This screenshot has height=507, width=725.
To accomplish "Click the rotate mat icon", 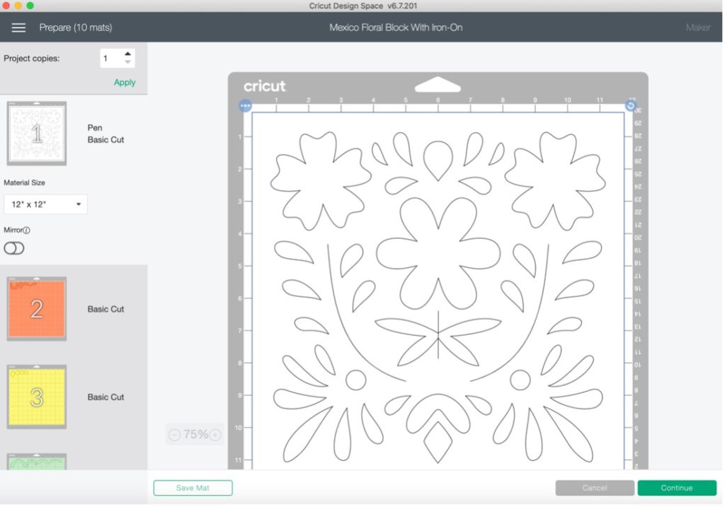I will pyautogui.click(x=630, y=106).
